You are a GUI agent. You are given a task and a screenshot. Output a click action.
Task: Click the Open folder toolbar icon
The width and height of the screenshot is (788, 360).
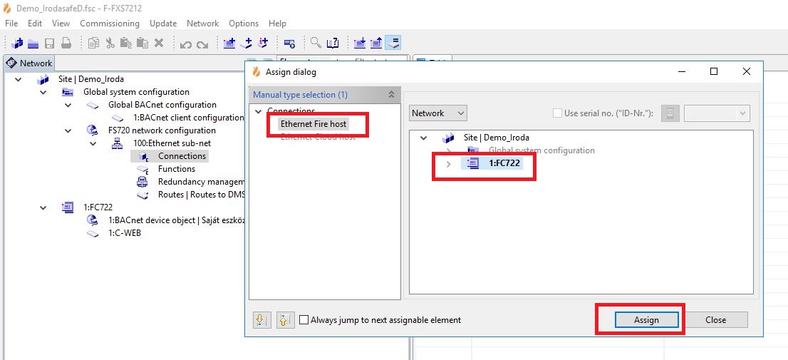(x=33, y=43)
